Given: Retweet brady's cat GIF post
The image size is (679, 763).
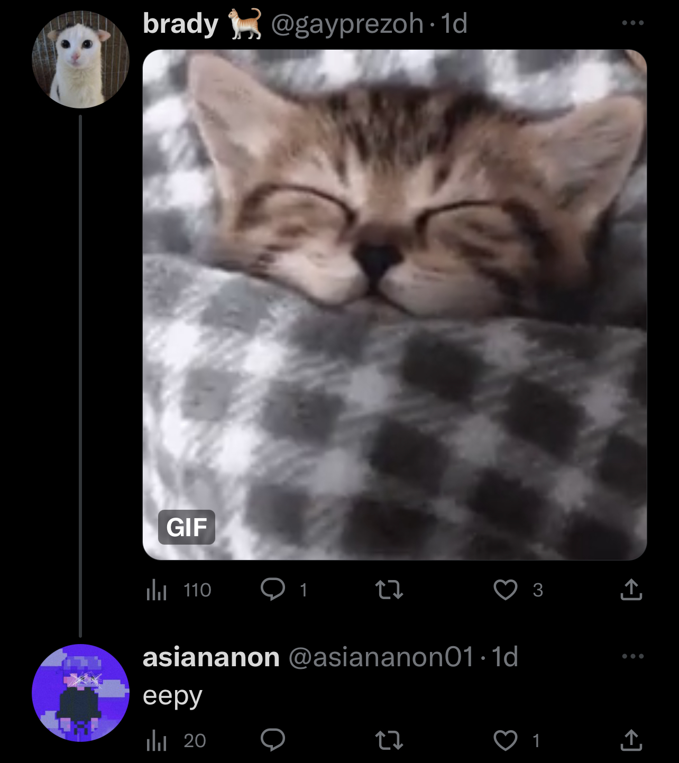Looking at the screenshot, I should [x=389, y=590].
